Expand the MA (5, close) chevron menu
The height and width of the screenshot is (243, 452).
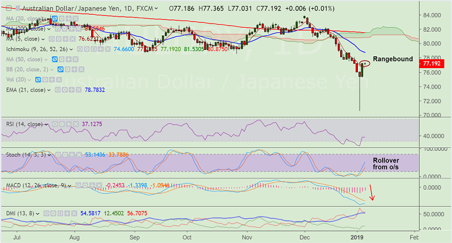click(x=43, y=39)
